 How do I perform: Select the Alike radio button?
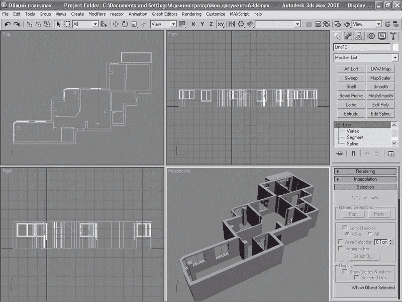click(347, 235)
